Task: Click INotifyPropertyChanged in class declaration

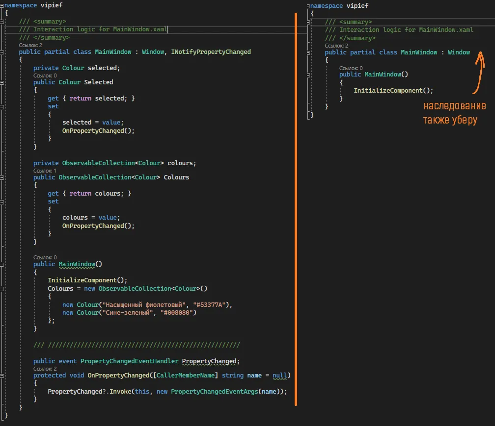Action: tap(211, 51)
